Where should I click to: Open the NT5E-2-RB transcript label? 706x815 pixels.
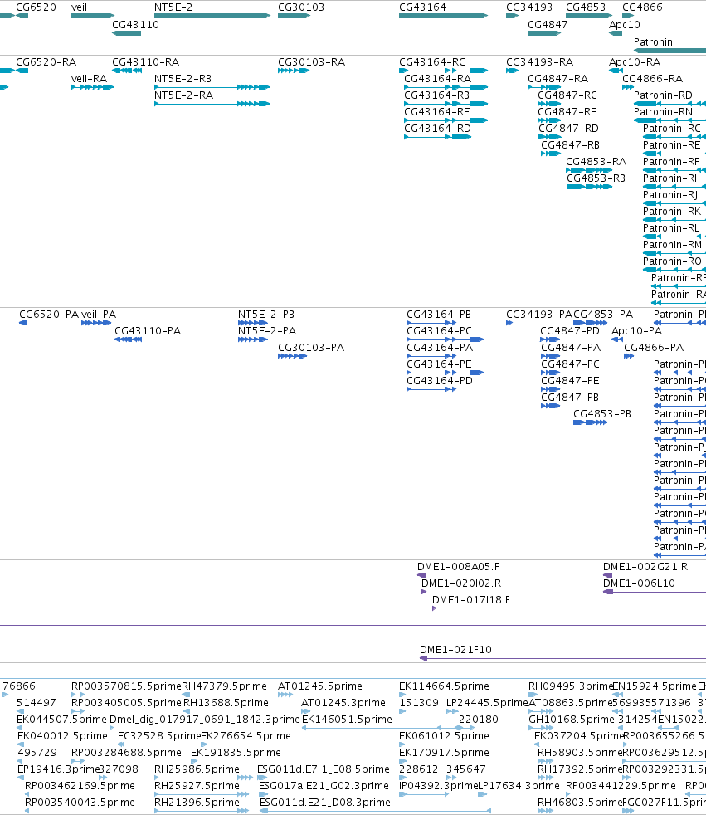[x=183, y=79]
